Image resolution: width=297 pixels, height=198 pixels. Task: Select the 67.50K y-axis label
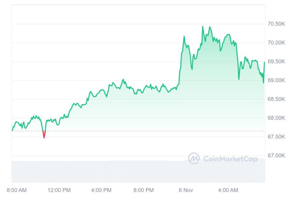click(x=276, y=137)
